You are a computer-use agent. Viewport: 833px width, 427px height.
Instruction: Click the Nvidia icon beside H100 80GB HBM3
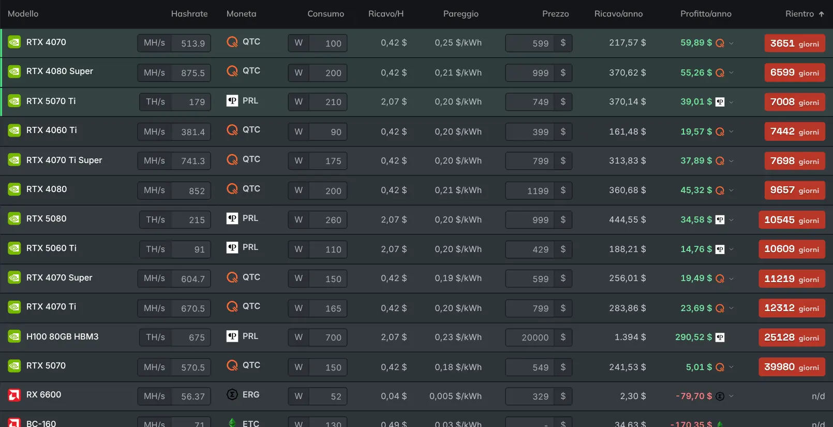coord(14,337)
